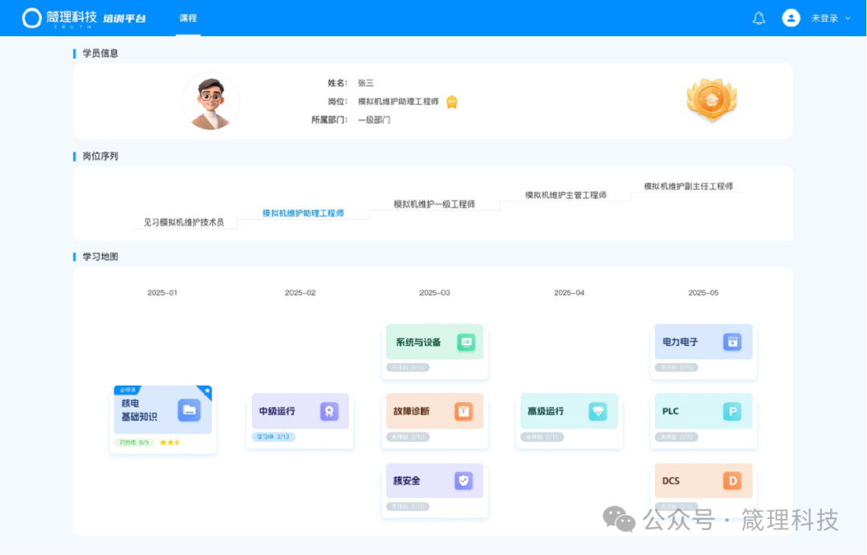Click the green icon on 系统与设备 card
The height and width of the screenshot is (555, 867).
point(466,342)
